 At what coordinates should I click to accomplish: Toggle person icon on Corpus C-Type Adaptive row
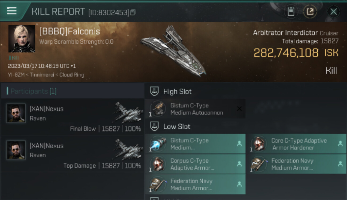point(239,164)
